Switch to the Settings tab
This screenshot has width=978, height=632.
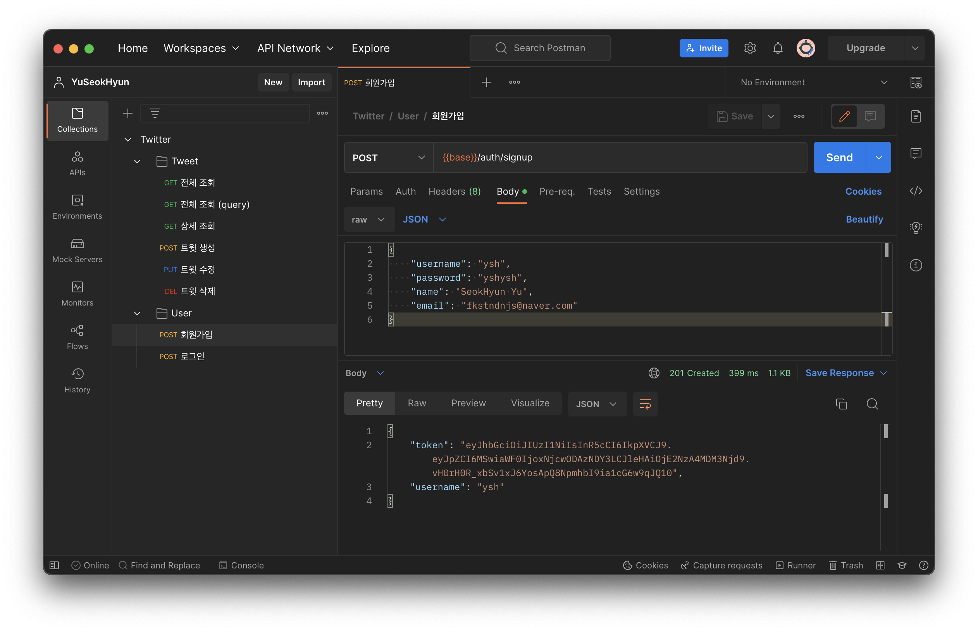[x=641, y=191]
